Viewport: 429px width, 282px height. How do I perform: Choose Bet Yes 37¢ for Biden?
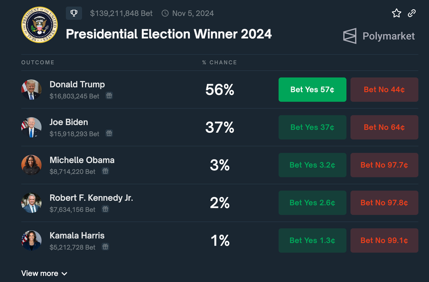click(x=312, y=128)
